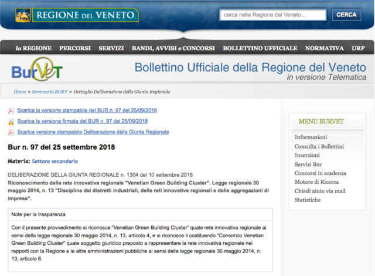This screenshot has height=276, width=375.
Task: Click the CERCA search button
Action: (346, 15)
